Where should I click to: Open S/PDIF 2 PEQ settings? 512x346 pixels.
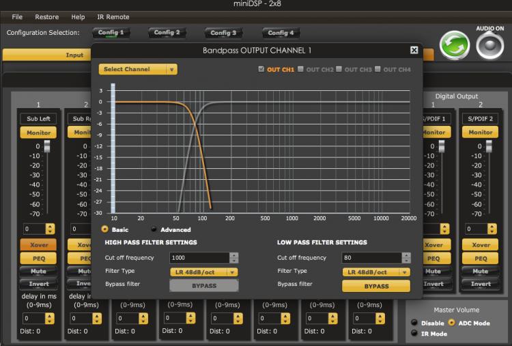point(481,258)
